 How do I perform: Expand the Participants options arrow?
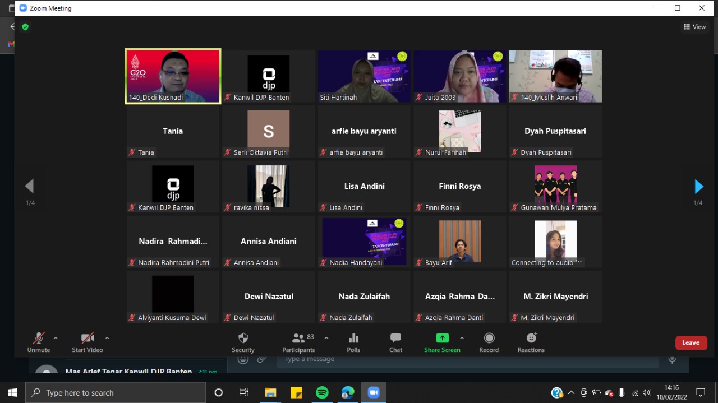pyautogui.click(x=326, y=338)
